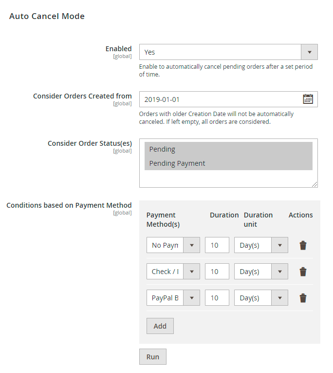Delete the Check payment condition row
This screenshot has width=333, height=373.
point(303,272)
